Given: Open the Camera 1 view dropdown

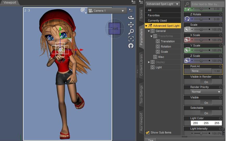Looking at the screenshot, I should pyautogui.click(x=107, y=11).
